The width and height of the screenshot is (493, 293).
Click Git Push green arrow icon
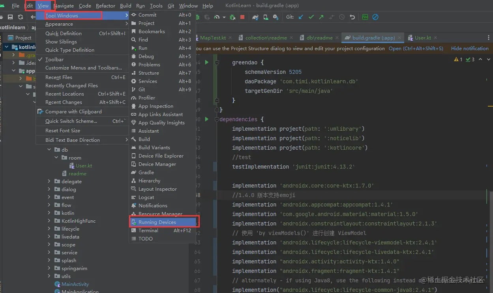pyautogui.click(x=321, y=17)
